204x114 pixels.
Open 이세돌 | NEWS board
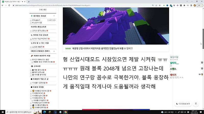point(37,93)
